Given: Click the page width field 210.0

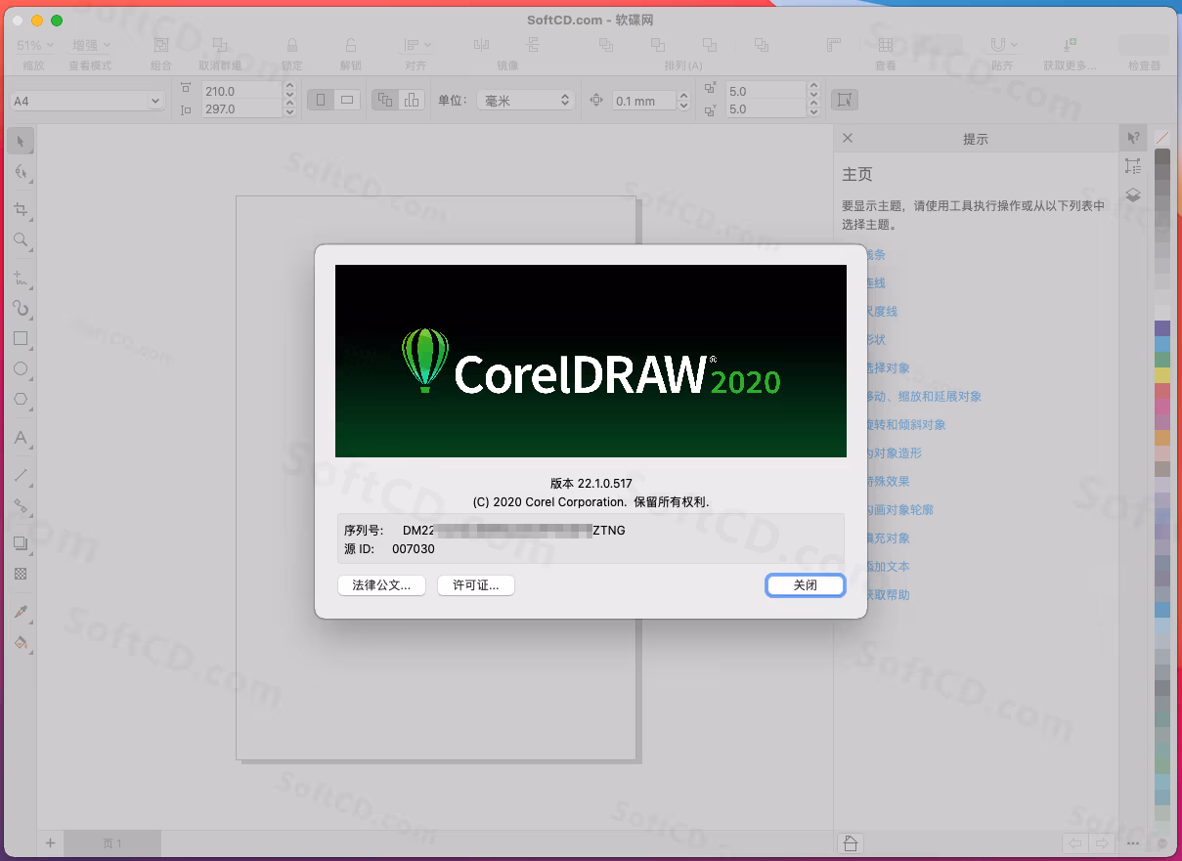Looking at the screenshot, I should [241, 90].
